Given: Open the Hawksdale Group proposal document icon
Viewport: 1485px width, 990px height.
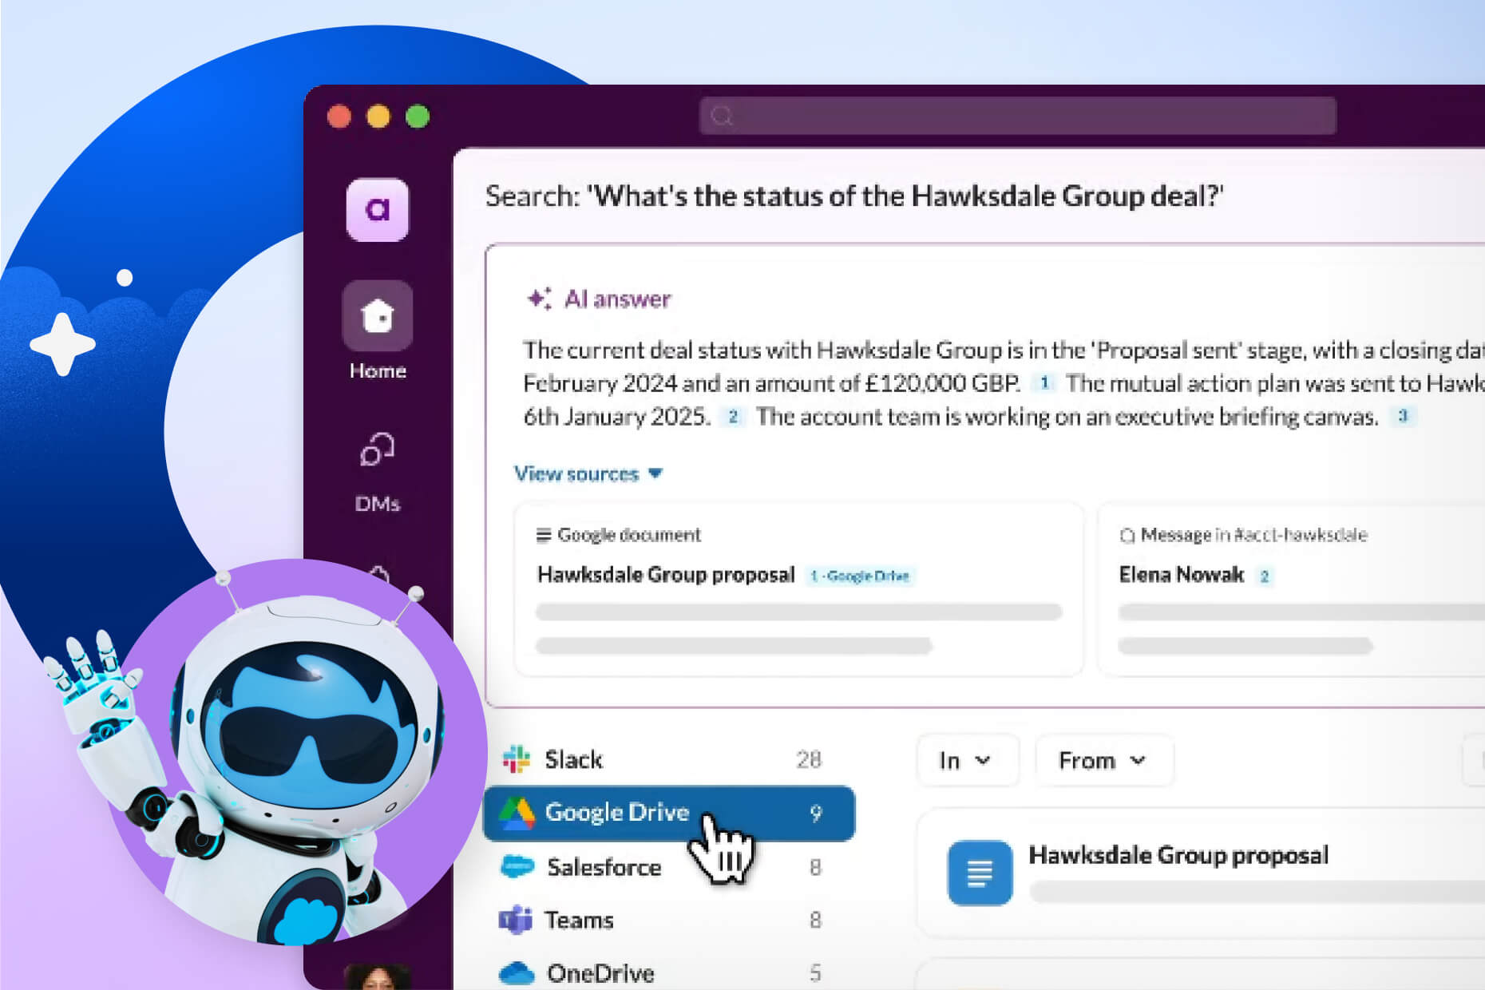Looking at the screenshot, I should [979, 873].
